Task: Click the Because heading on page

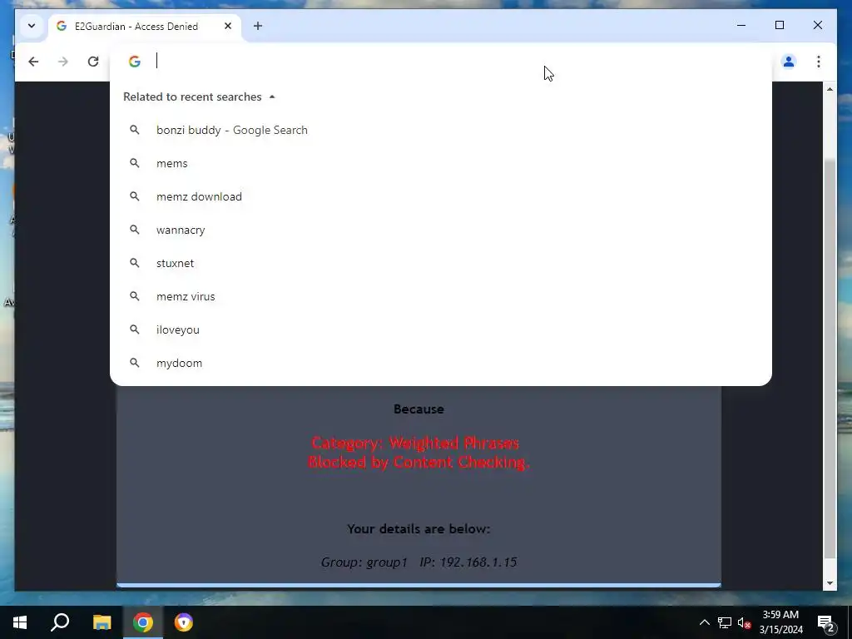Action: point(419,409)
